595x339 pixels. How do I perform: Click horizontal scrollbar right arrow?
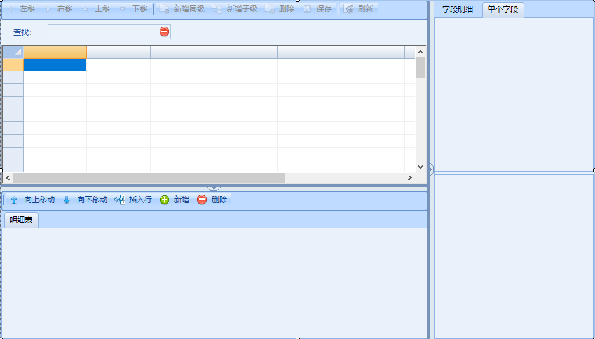410,177
